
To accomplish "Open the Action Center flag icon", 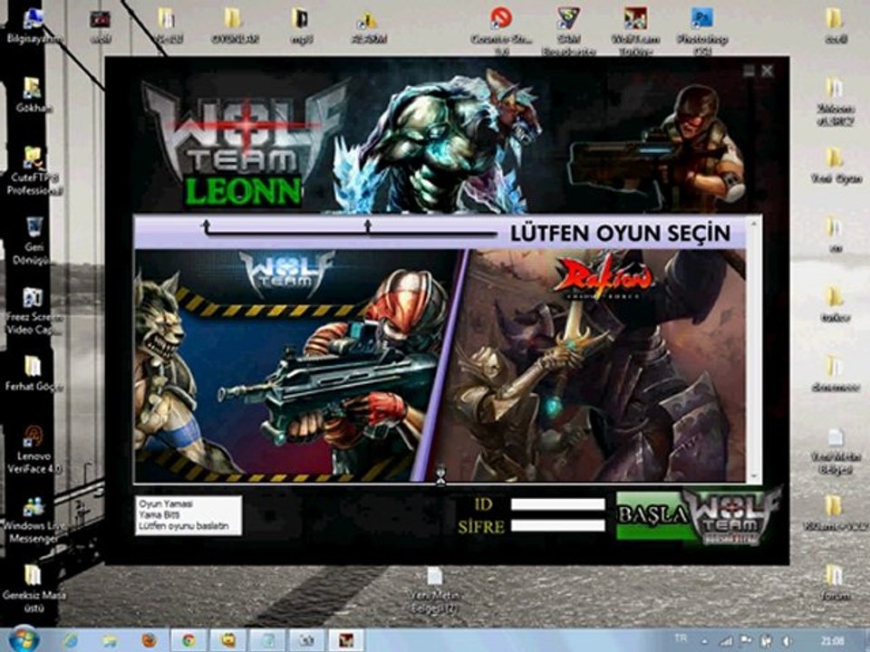I will (x=746, y=641).
